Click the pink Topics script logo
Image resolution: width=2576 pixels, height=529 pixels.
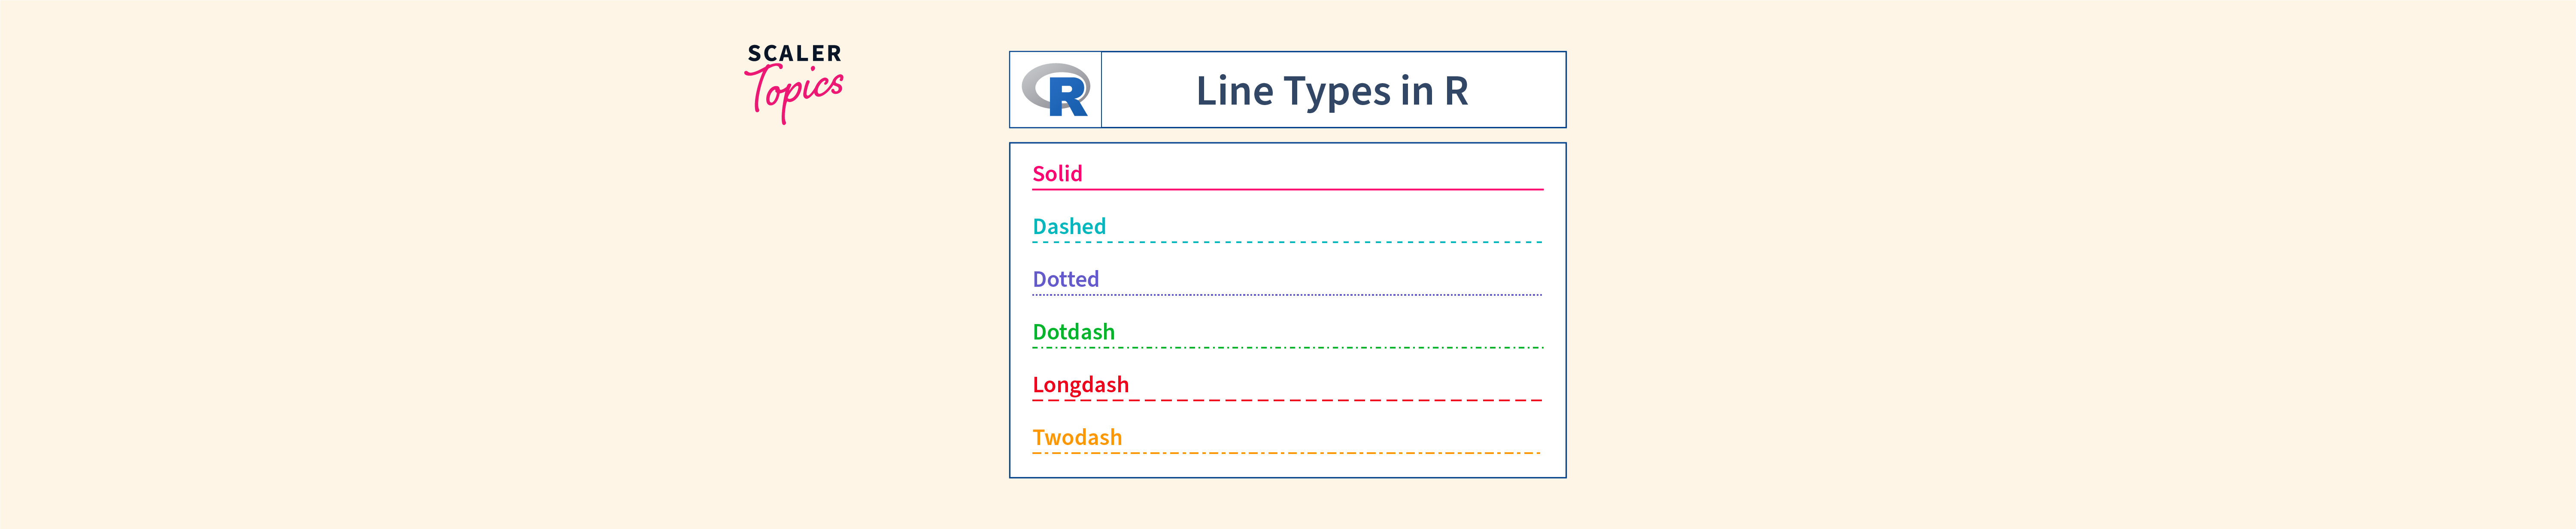click(x=795, y=92)
